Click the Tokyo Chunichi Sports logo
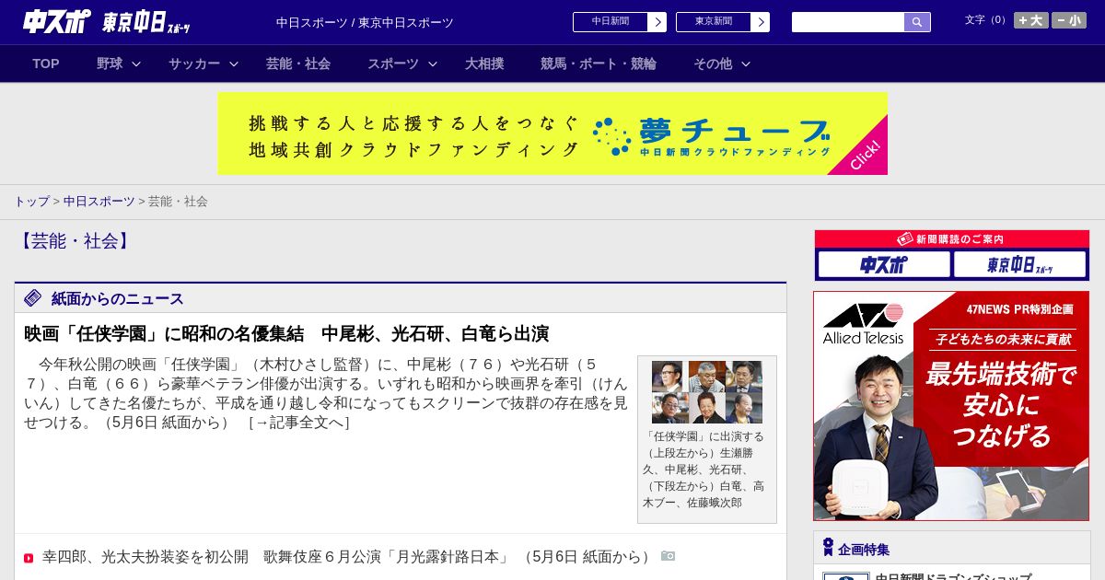Viewport: 1105px width, 580px height. pyautogui.click(x=146, y=22)
